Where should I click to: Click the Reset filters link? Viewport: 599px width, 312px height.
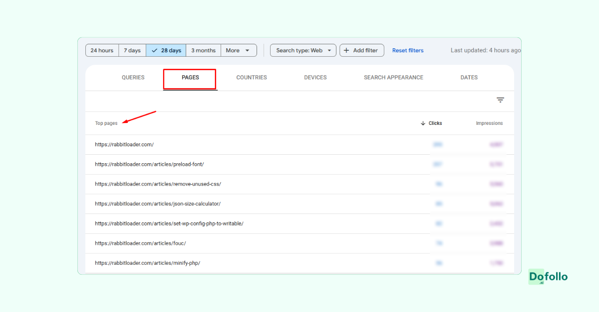[x=408, y=50]
